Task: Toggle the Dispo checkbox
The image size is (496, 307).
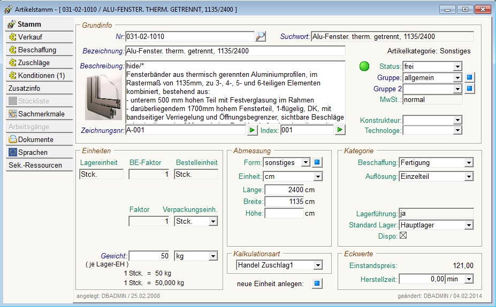Action: point(403,235)
